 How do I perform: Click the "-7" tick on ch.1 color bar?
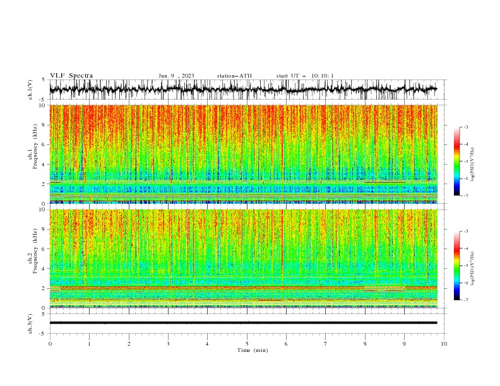tap(466, 196)
